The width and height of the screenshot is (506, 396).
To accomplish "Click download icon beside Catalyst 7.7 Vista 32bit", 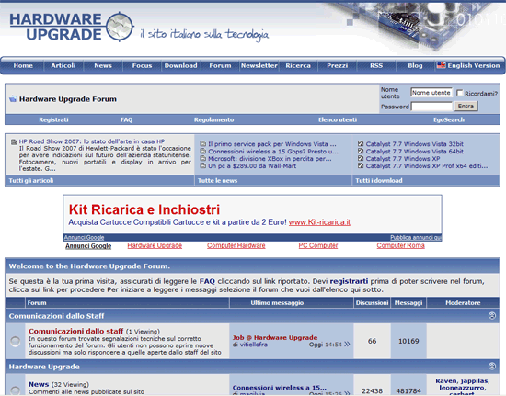I will (x=361, y=143).
